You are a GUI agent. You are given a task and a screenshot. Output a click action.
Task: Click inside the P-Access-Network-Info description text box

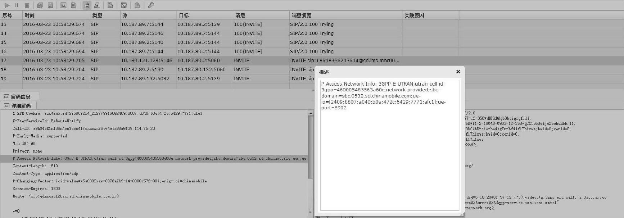[x=390, y=145]
